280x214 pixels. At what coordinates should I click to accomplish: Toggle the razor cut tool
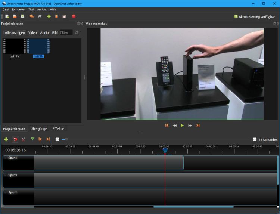coord(23,139)
